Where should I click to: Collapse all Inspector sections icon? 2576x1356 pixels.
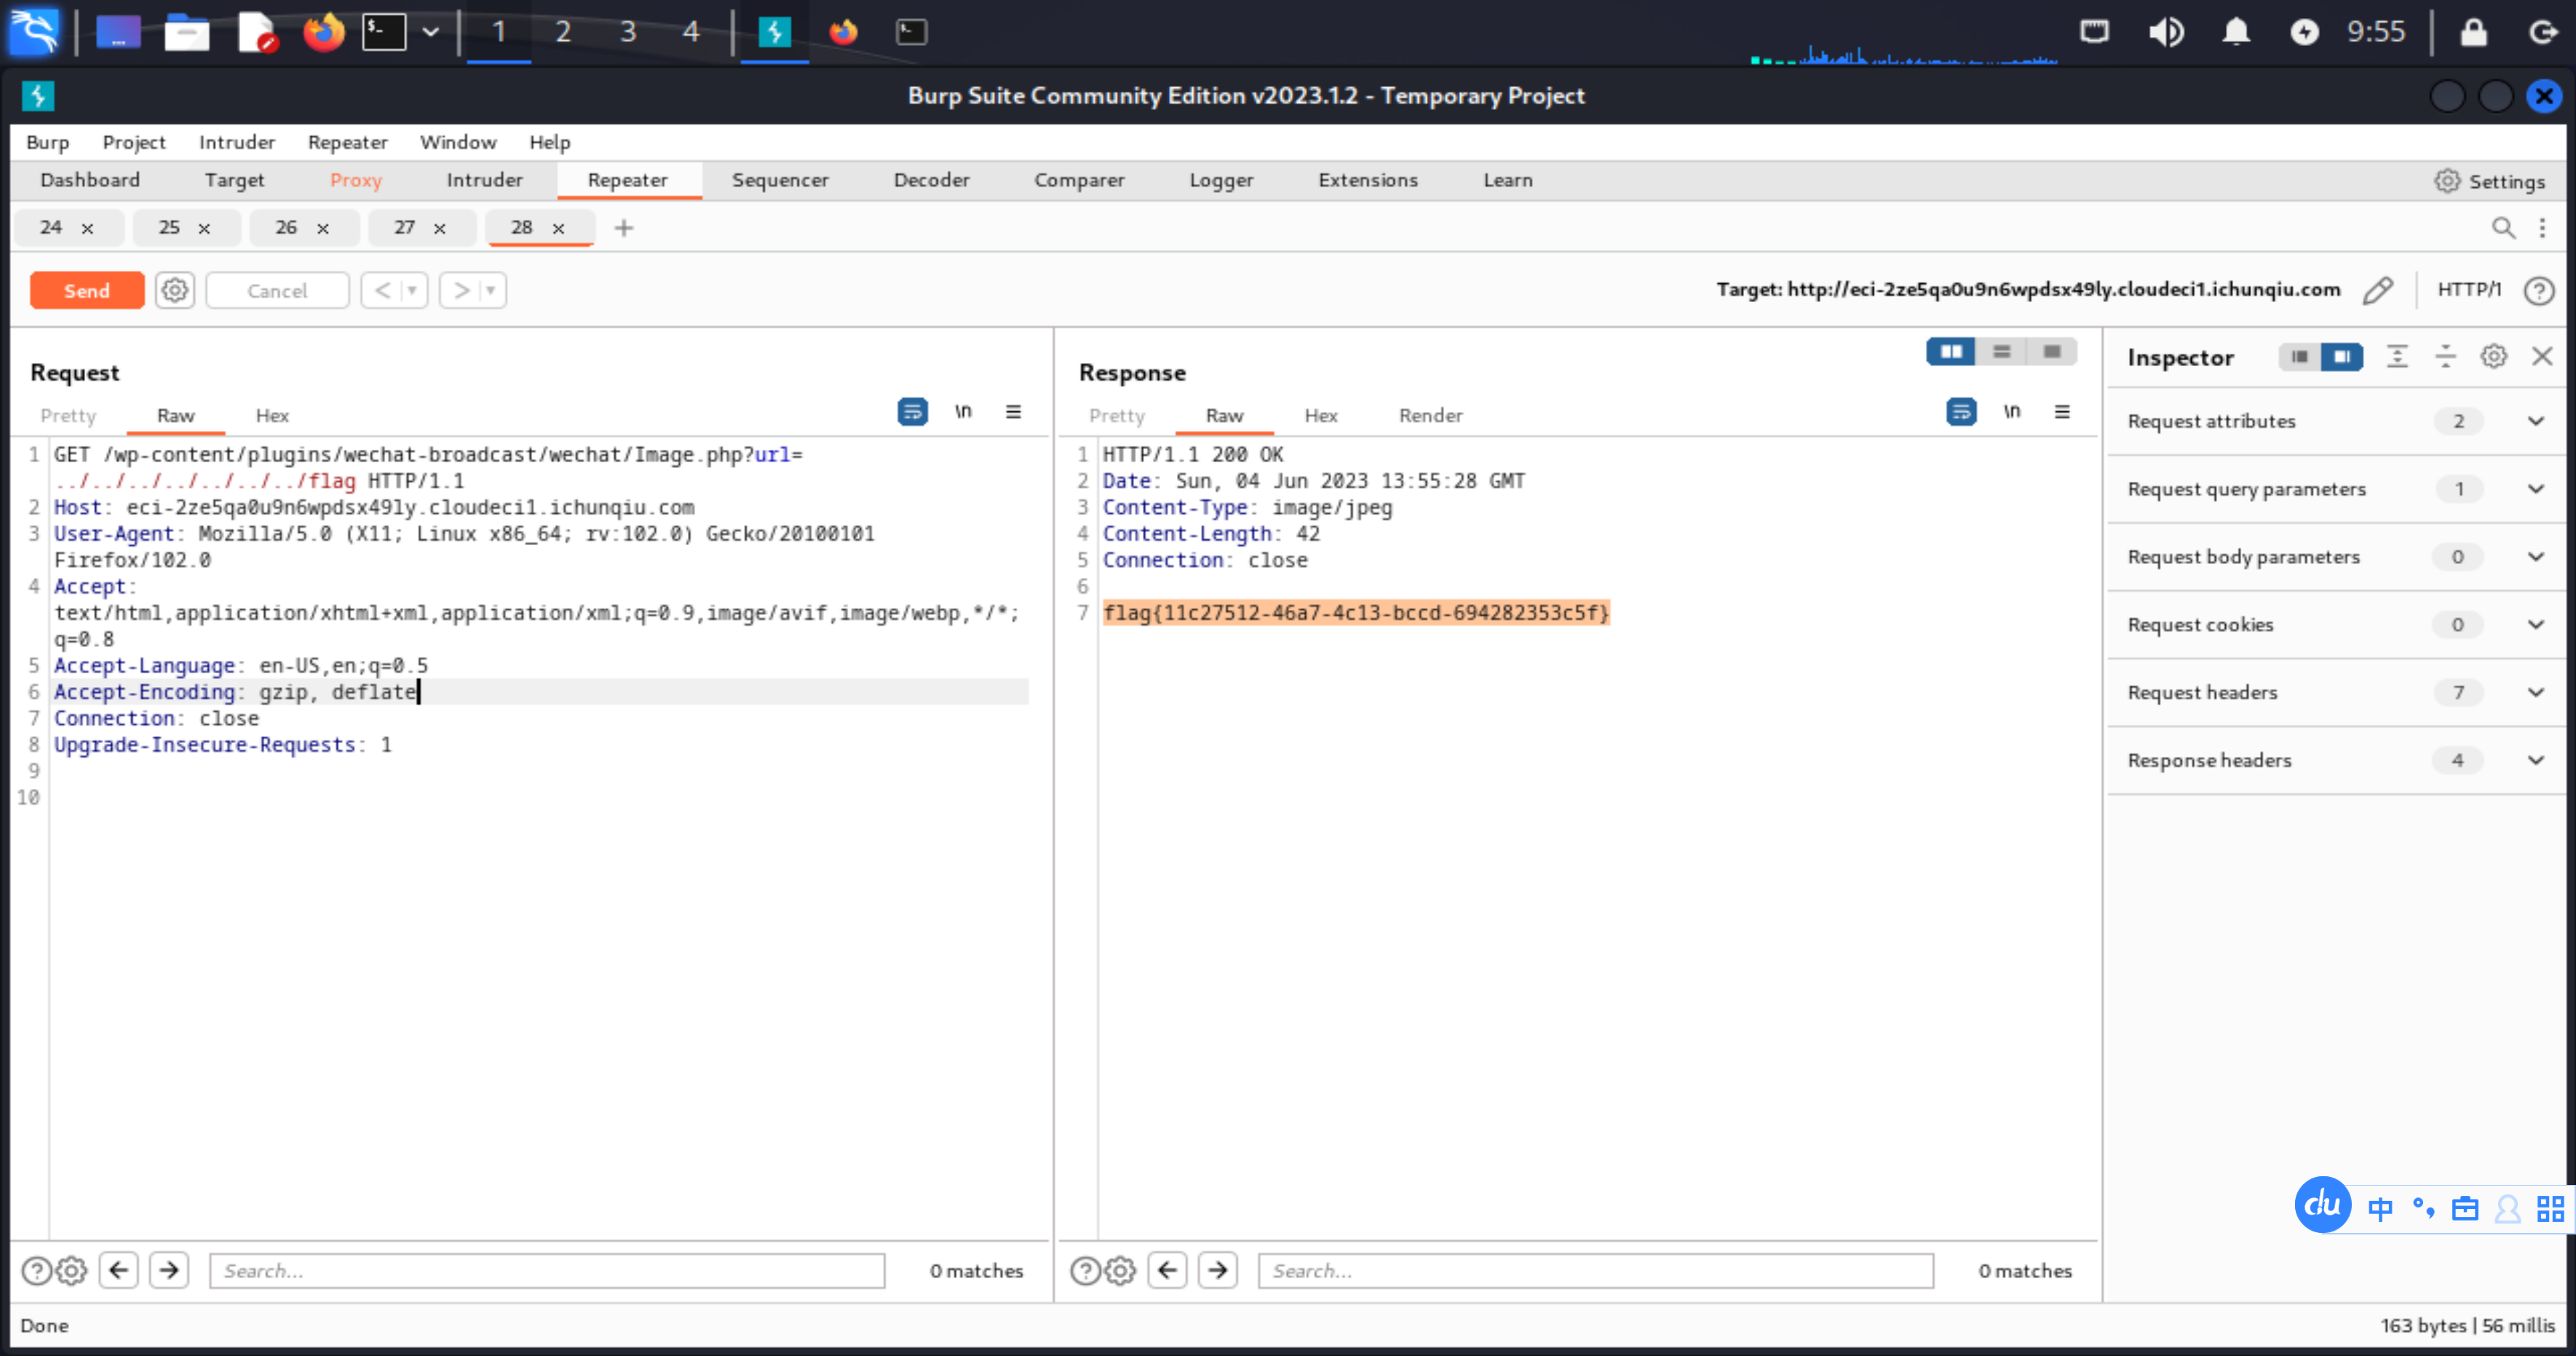click(x=2445, y=356)
